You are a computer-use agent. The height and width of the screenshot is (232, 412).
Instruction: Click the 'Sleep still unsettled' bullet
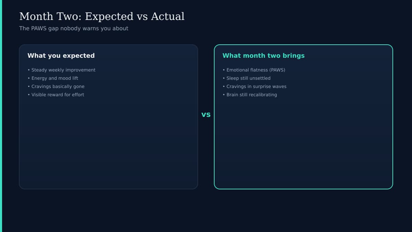pyautogui.click(x=247, y=78)
